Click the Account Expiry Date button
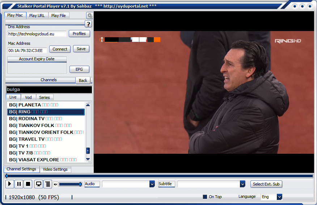The image size is (317, 205). [37, 59]
